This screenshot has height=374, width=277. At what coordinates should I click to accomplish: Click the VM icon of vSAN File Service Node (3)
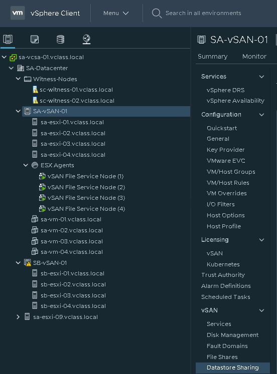click(42, 198)
